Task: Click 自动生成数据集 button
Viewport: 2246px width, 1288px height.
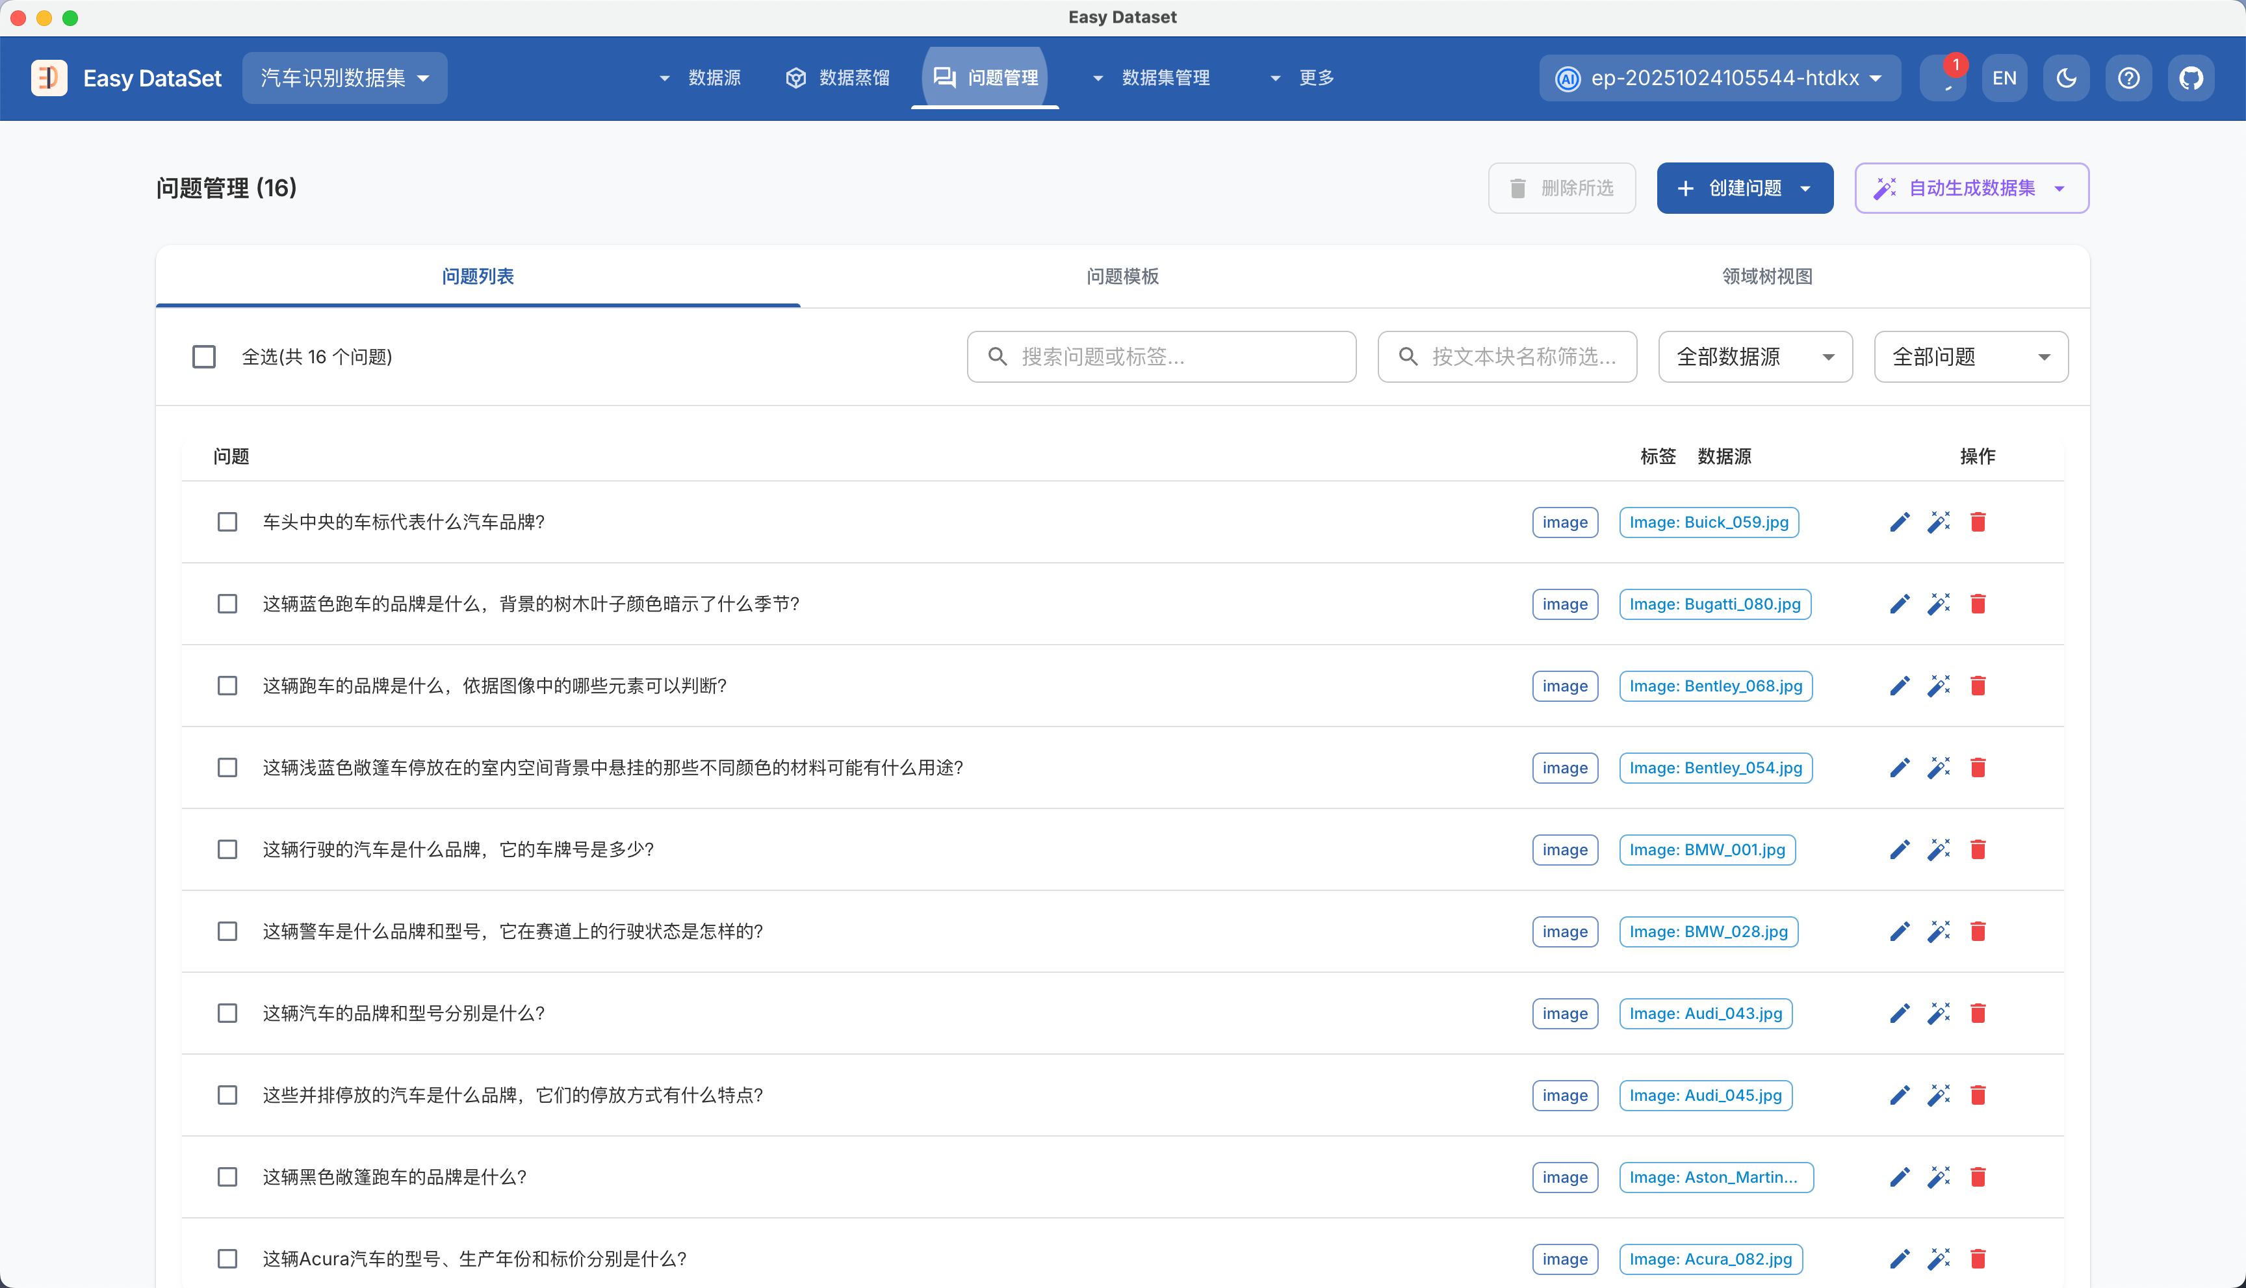Action: (1971, 188)
